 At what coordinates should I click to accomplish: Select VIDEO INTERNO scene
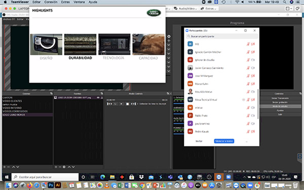click(x=12, y=108)
